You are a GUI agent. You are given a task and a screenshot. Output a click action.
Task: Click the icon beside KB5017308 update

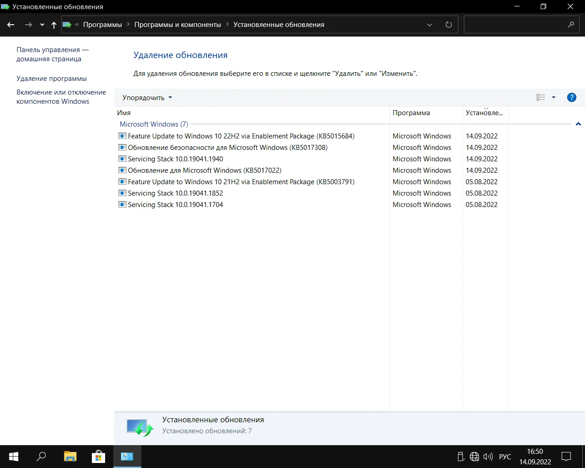(122, 147)
